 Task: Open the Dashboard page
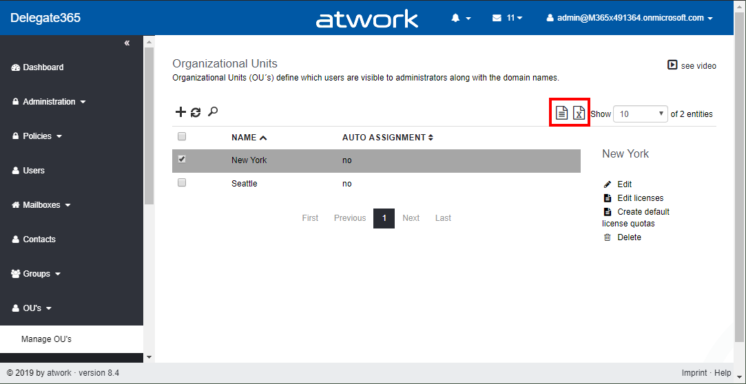[x=37, y=67]
